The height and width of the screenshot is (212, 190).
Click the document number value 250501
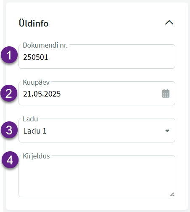tap(36, 57)
